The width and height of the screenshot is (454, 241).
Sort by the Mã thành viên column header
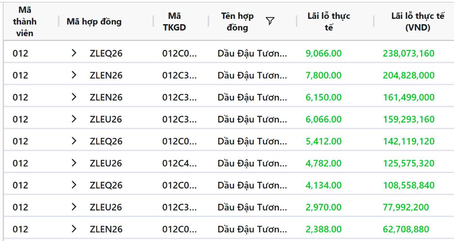click(x=25, y=21)
